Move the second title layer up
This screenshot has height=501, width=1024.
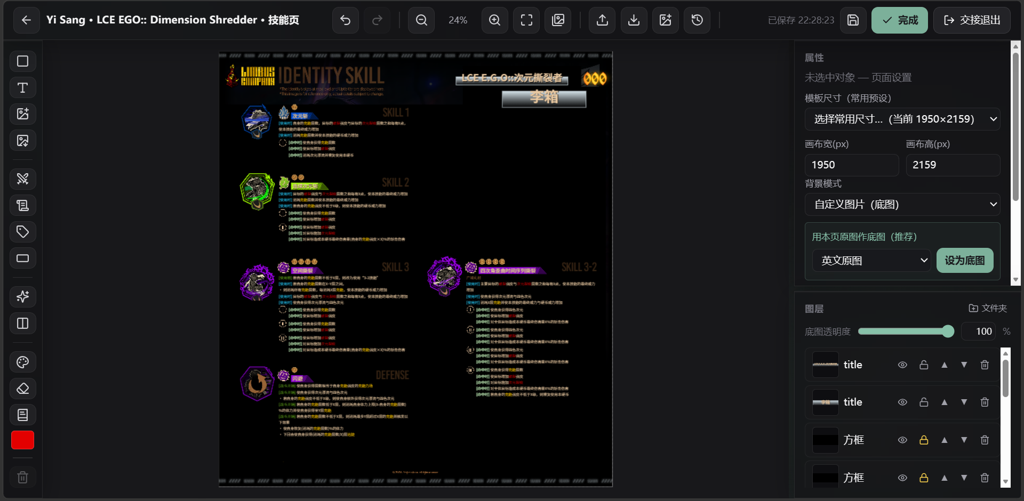pos(945,402)
